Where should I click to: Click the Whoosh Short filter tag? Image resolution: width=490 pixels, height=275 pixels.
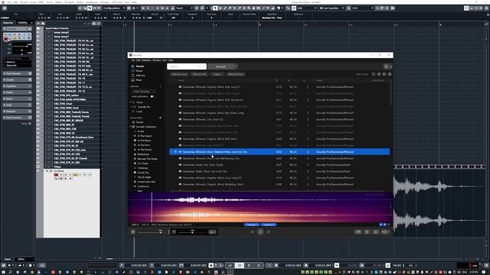click(x=236, y=75)
